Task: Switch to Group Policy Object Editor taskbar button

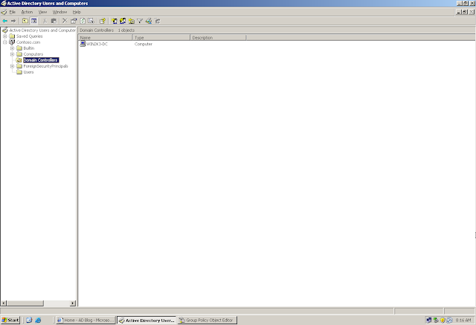Action: (208, 320)
